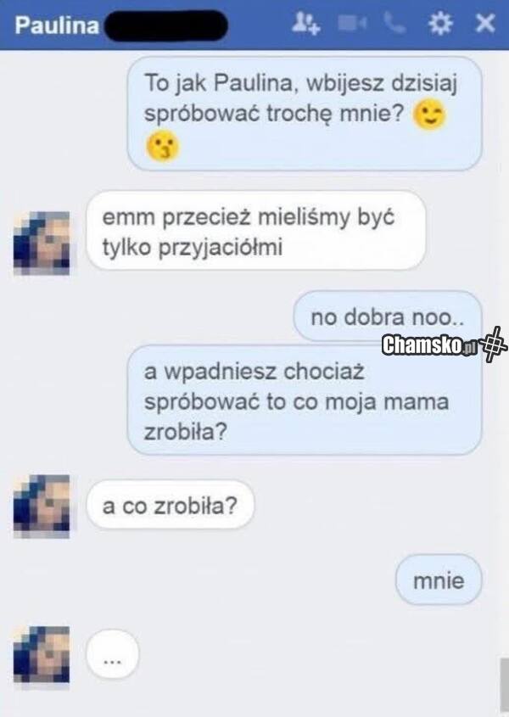509x717 pixels.
Task: Click the hashtag icon beside Chamsko logo
Action: pyautogui.click(x=494, y=344)
